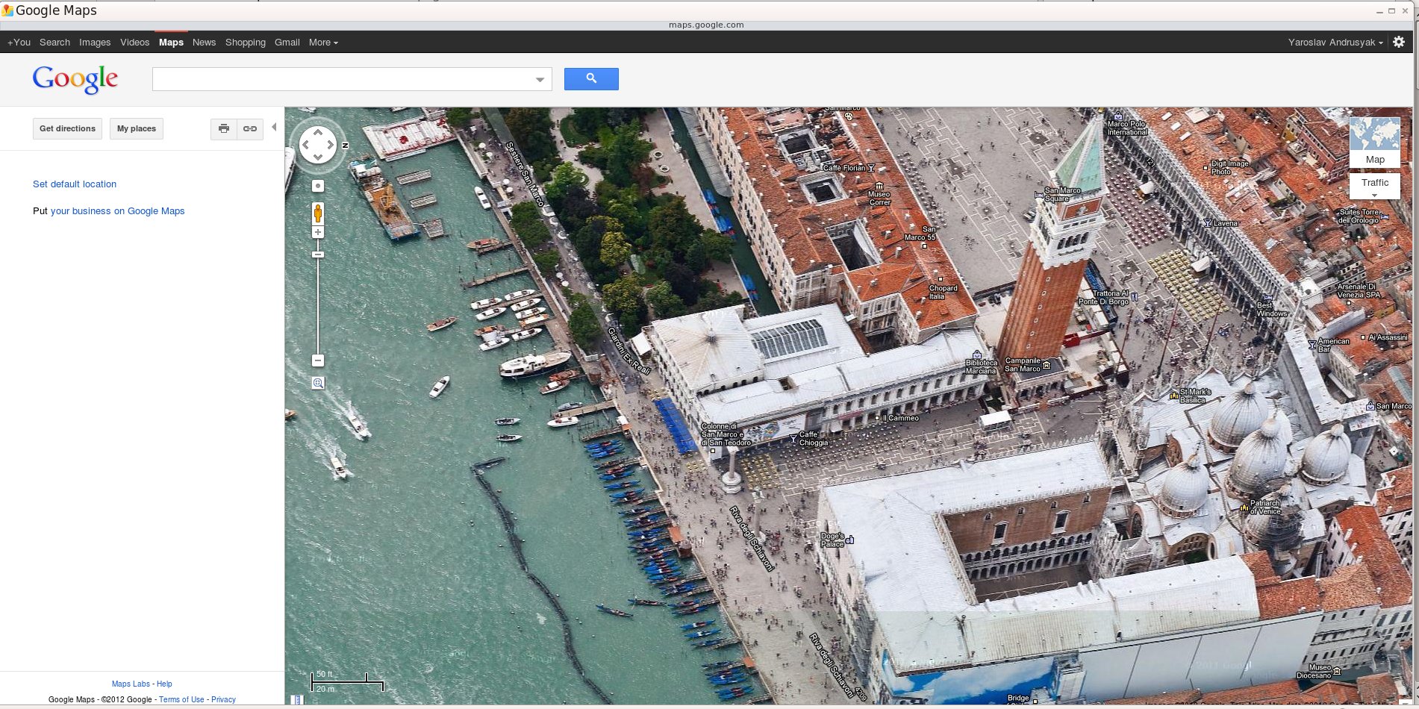
Task: Toggle the Traffic layer on
Action: [1374, 183]
